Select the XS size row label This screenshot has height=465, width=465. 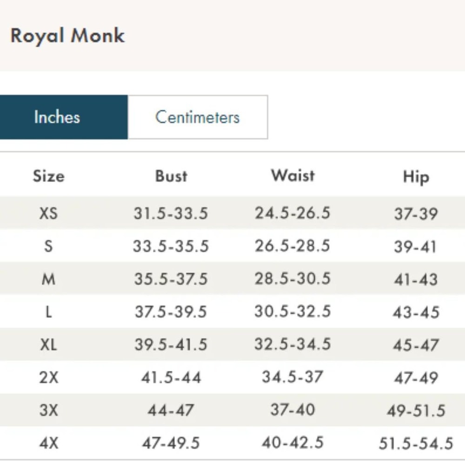click(48, 213)
